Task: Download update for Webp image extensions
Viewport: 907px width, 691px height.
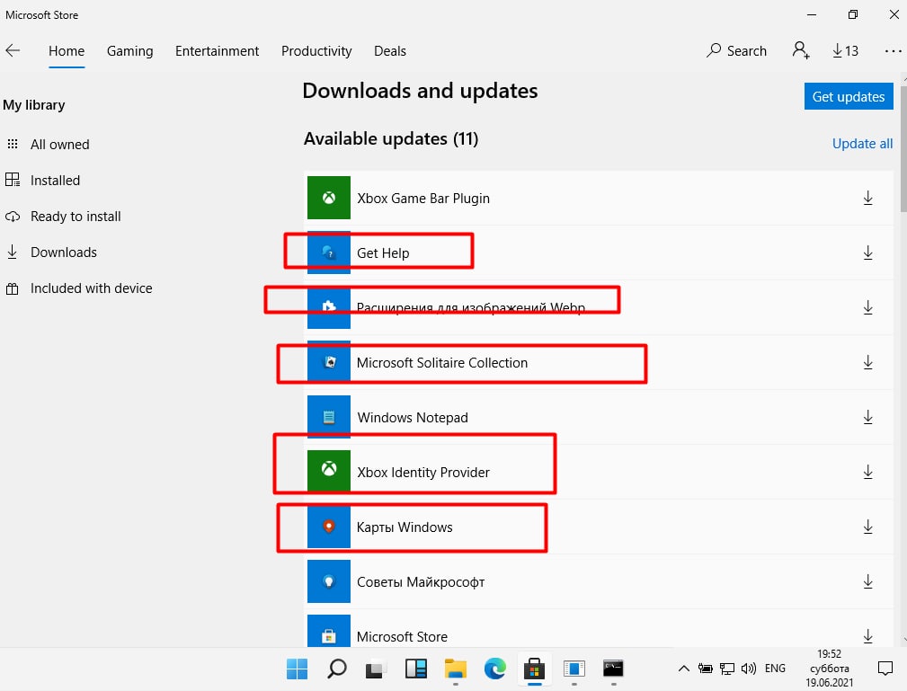Action: click(867, 307)
